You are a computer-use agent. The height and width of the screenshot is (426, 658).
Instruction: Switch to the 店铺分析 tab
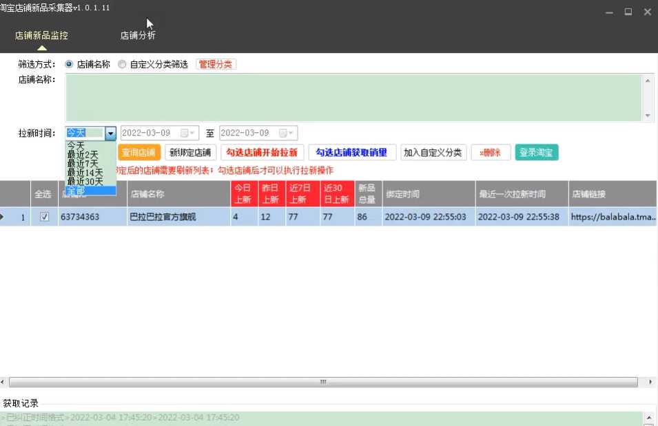tap(138, 36)
